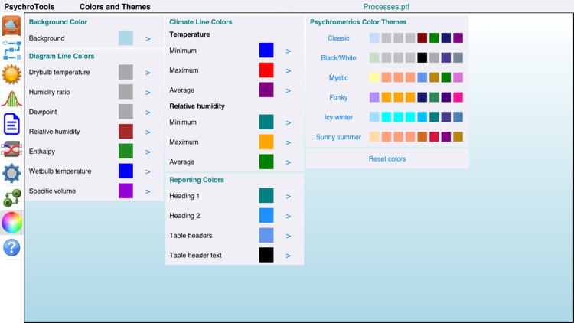Viewport: 574px width, 323px height.
Task: Open the help question mark icon
Action: tap(11, 247)
